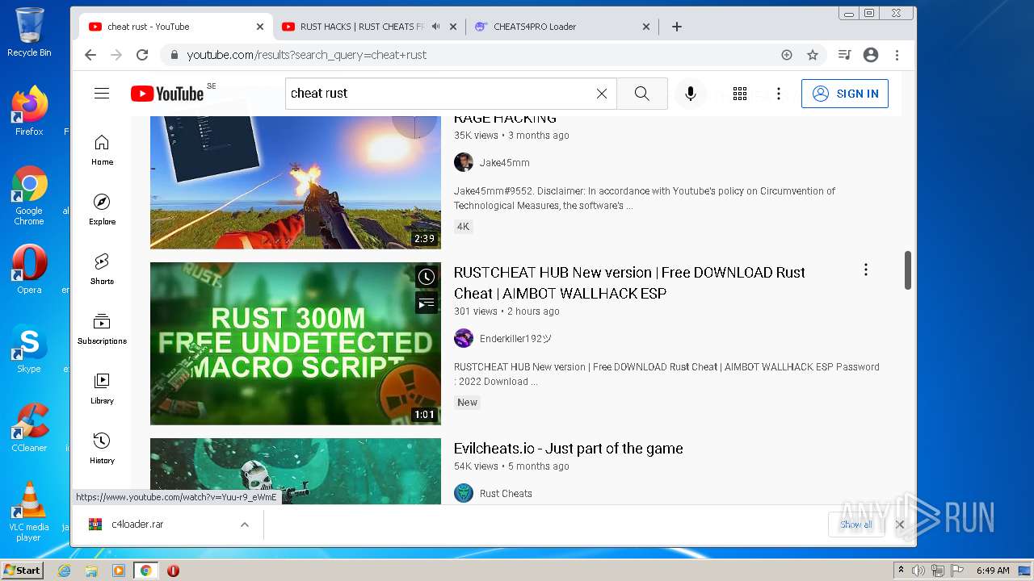Play the RUST 300M macro script thumbnail
1034x581 pixels.
click(x=296, y=344)
